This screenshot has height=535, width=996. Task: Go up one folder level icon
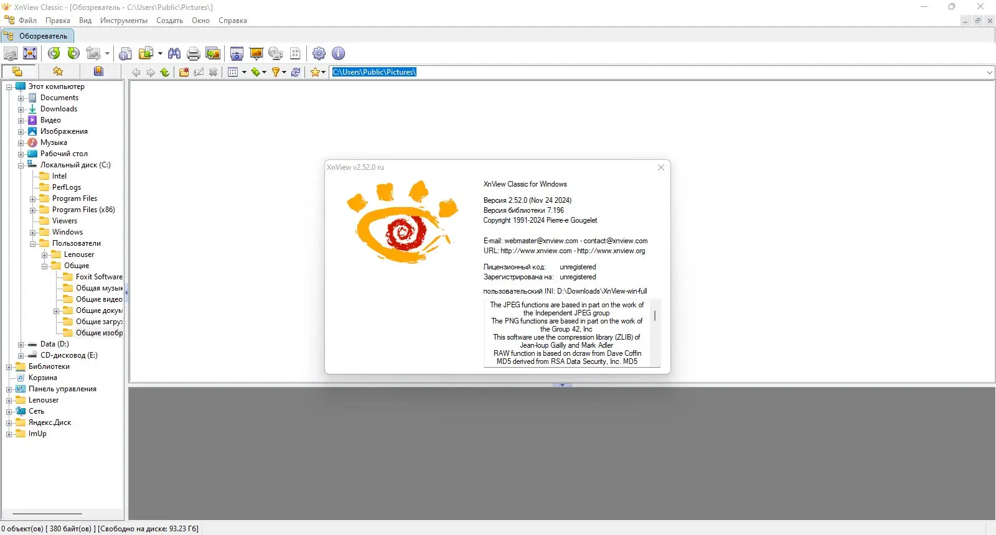(165, 72)
